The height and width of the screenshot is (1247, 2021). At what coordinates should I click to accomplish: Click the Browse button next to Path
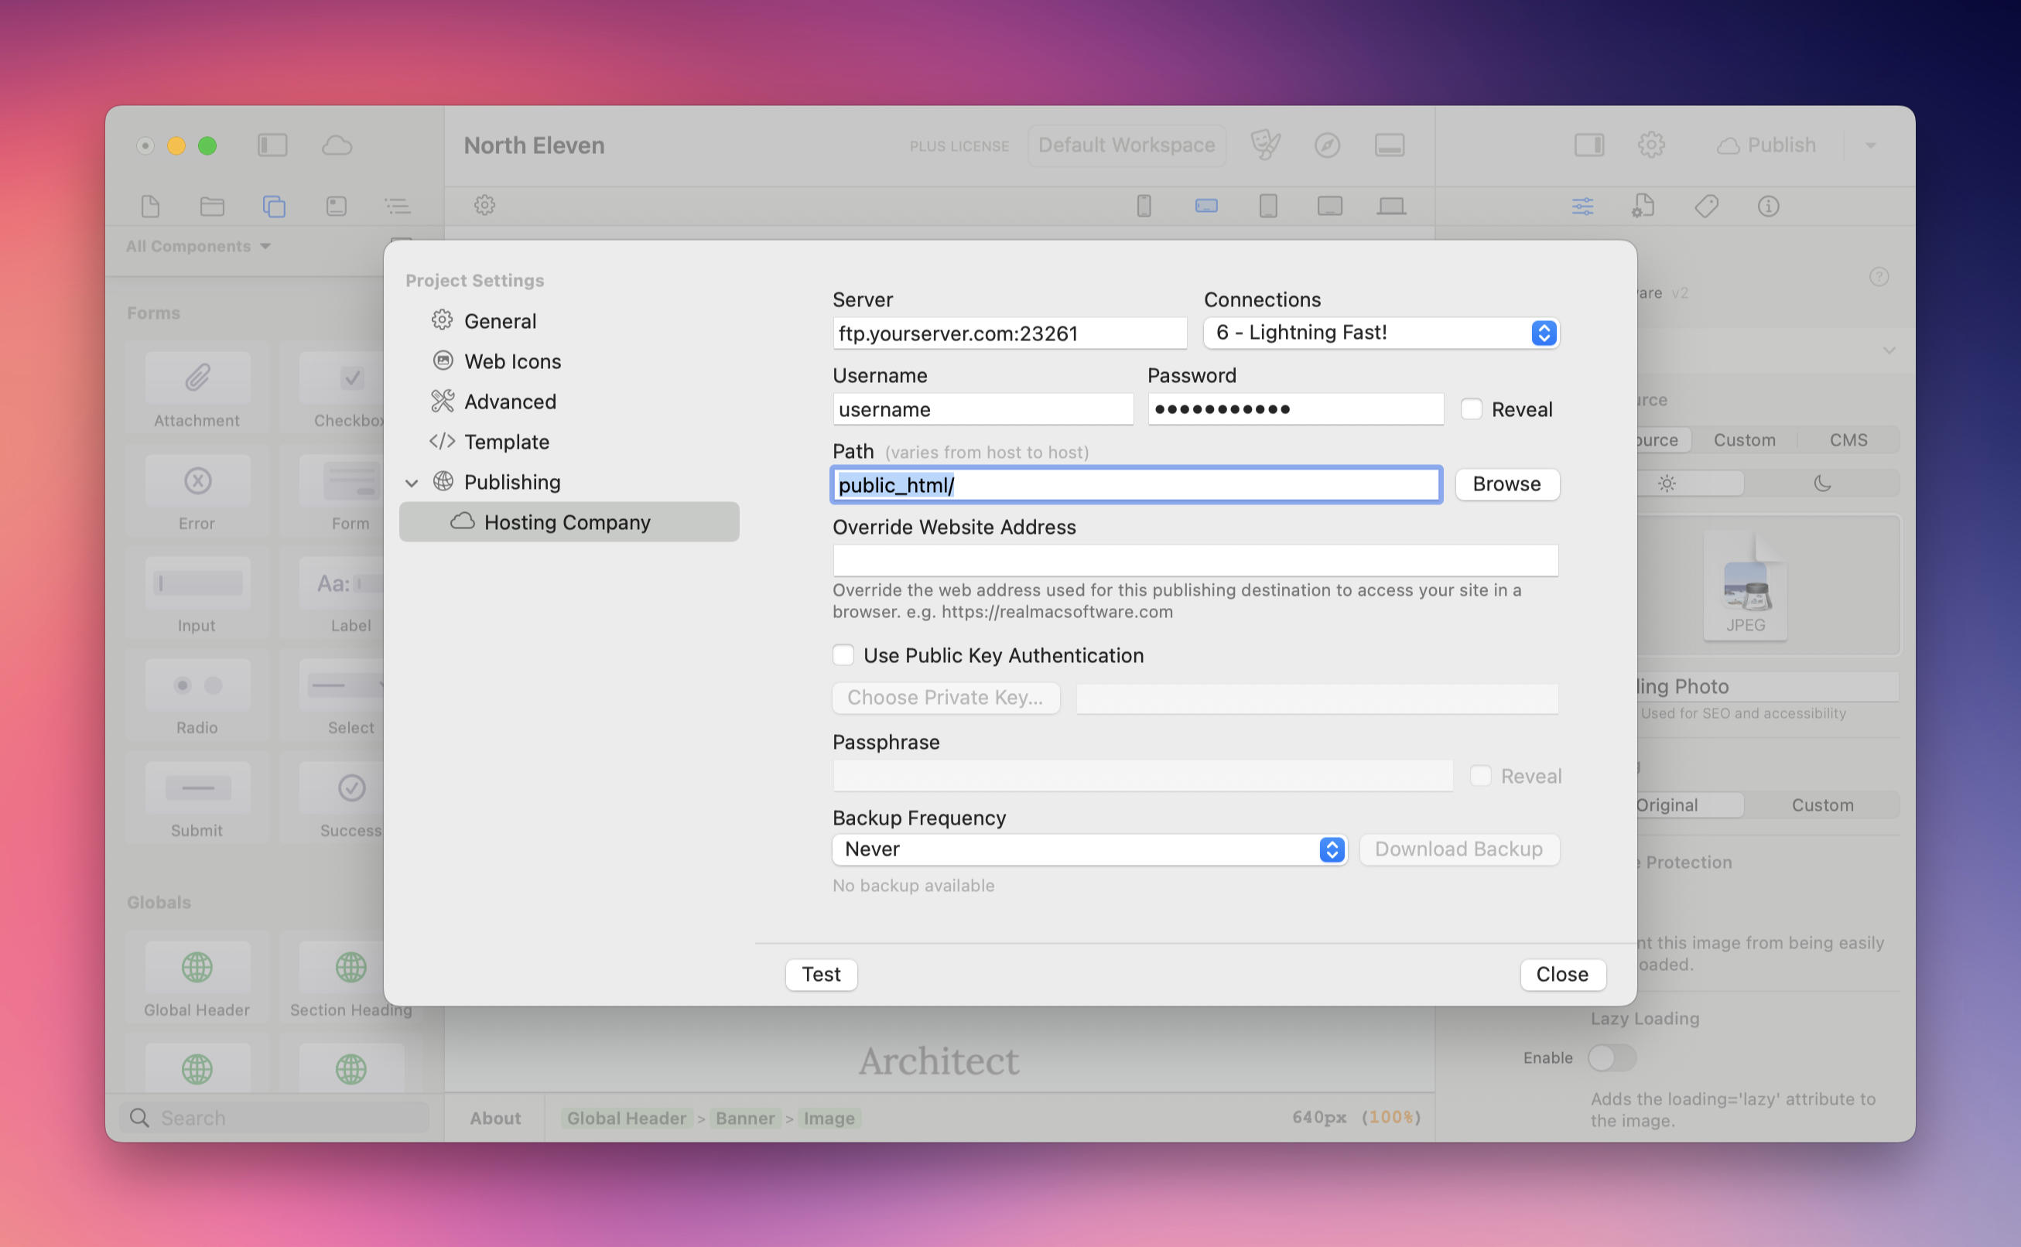[x=1506, y=484]
